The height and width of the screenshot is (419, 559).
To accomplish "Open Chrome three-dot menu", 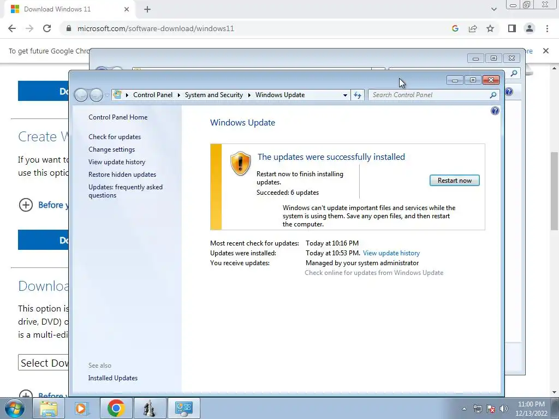I will (x=547, y=28).
